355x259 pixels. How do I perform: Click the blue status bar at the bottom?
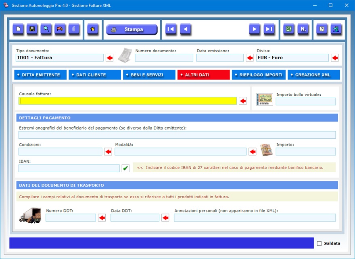(x=162, y=243)
